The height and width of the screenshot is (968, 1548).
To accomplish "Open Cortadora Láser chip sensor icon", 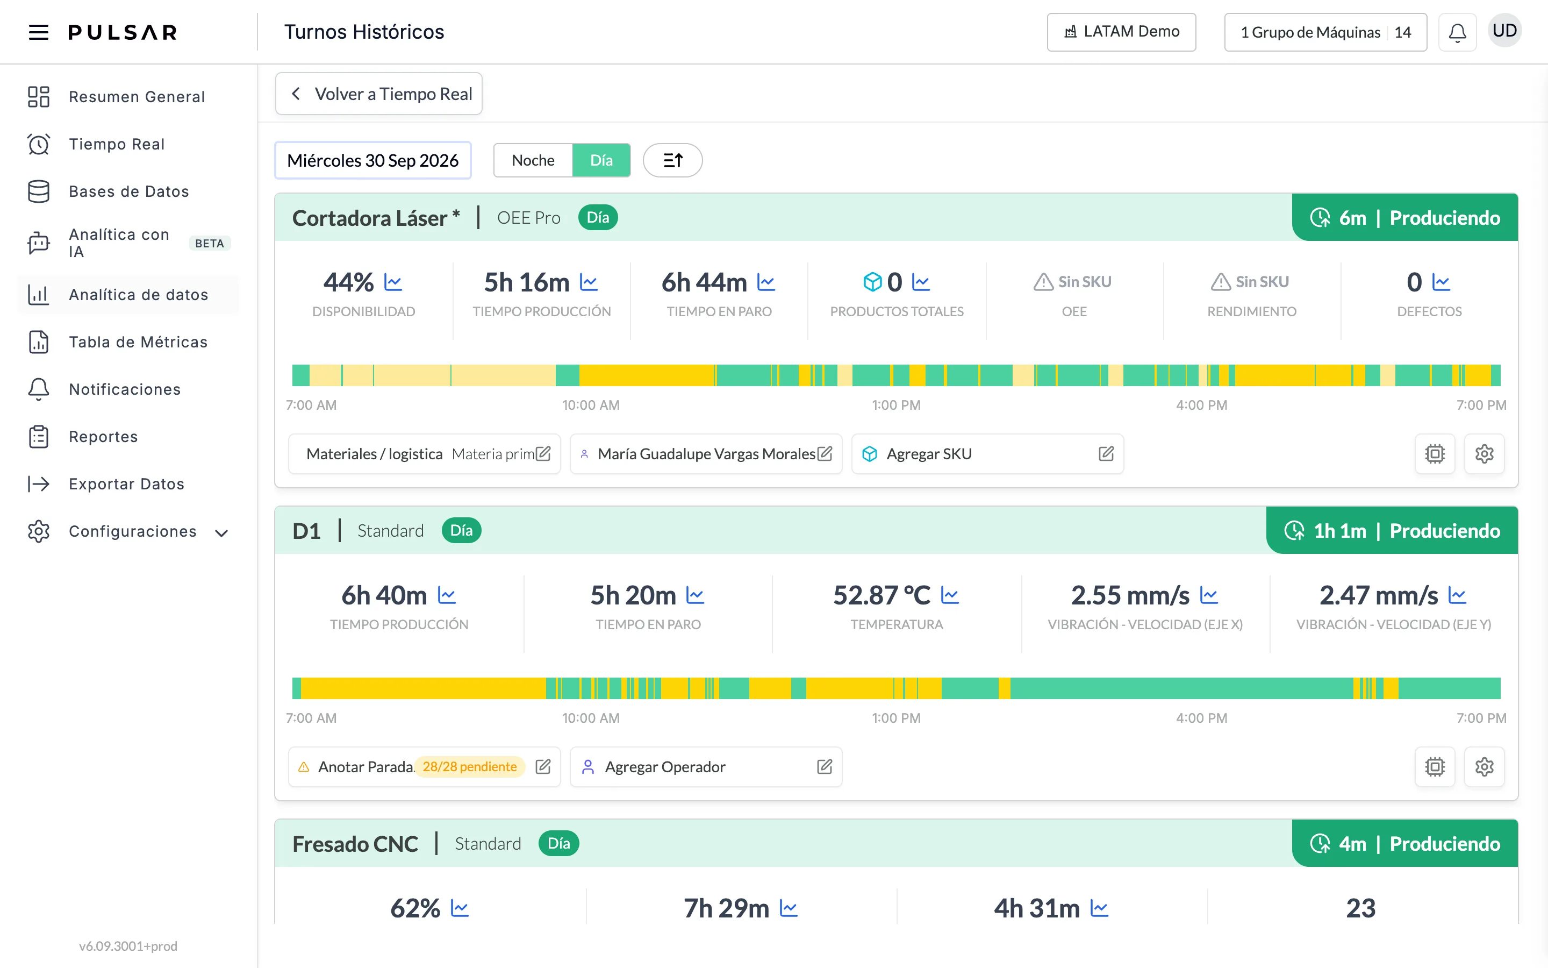I will tap(1435, 454).
